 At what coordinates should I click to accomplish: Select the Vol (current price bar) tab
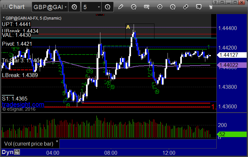pyautogui.click(x=29, y=144)
